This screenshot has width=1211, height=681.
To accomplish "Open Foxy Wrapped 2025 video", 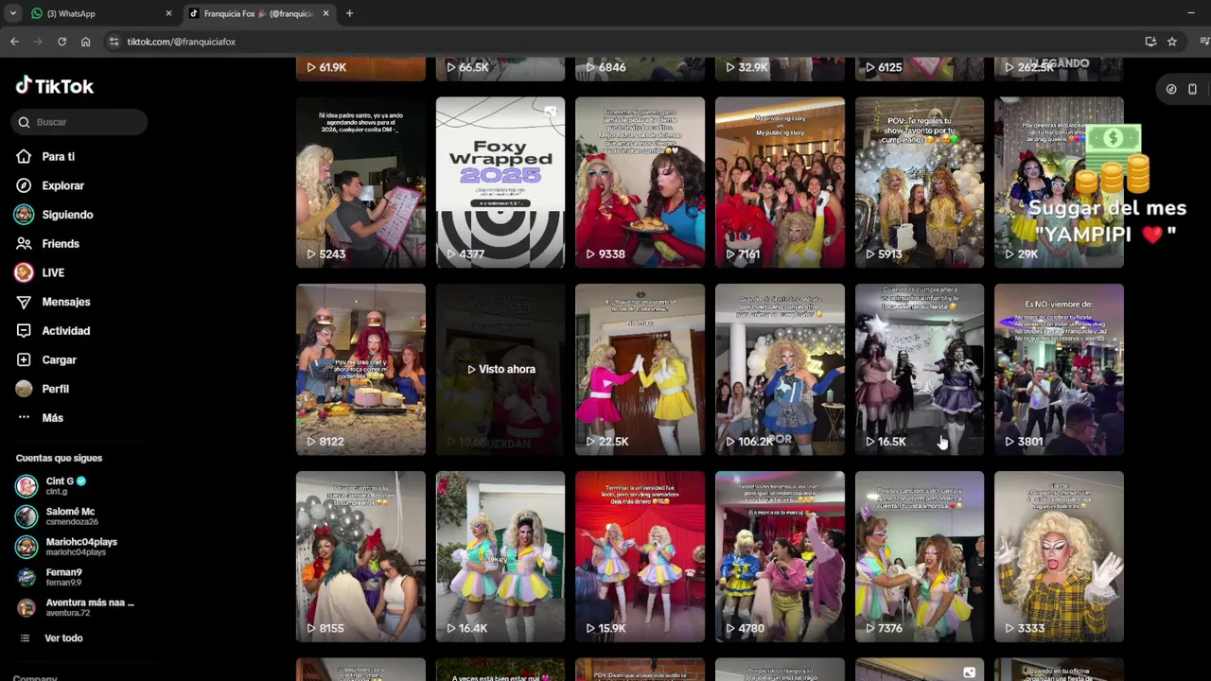I will pos(500,182).
